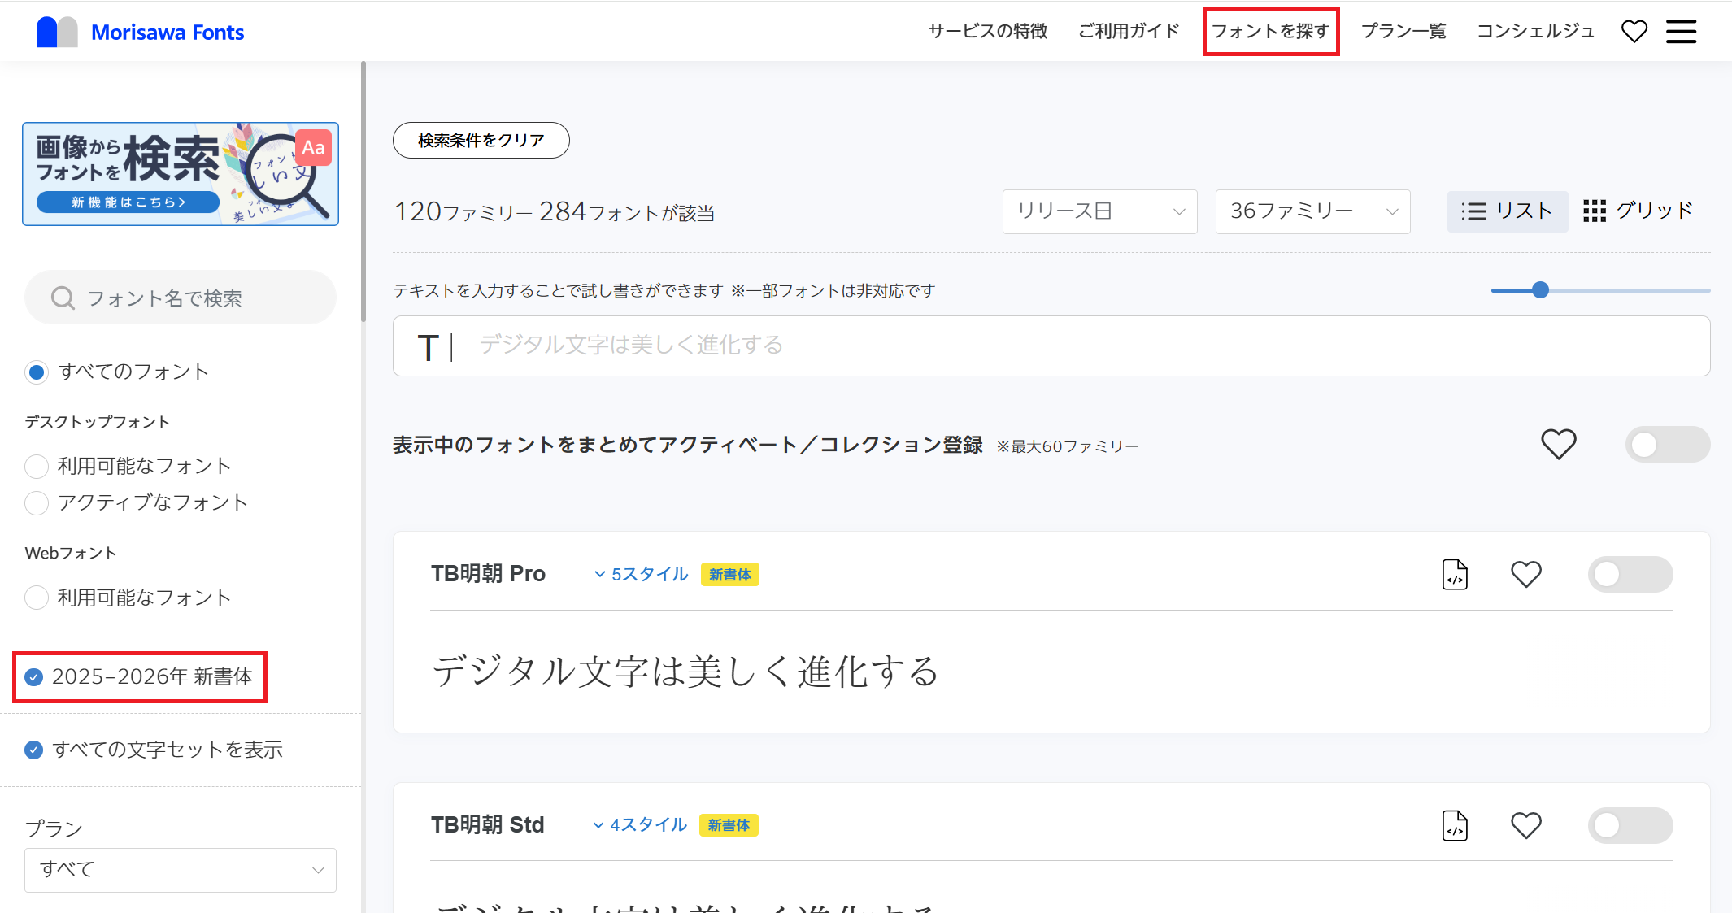Click the Webフォント heading
The height and width of the screenshot is (913, 1732).
click(x=71, y=553)
